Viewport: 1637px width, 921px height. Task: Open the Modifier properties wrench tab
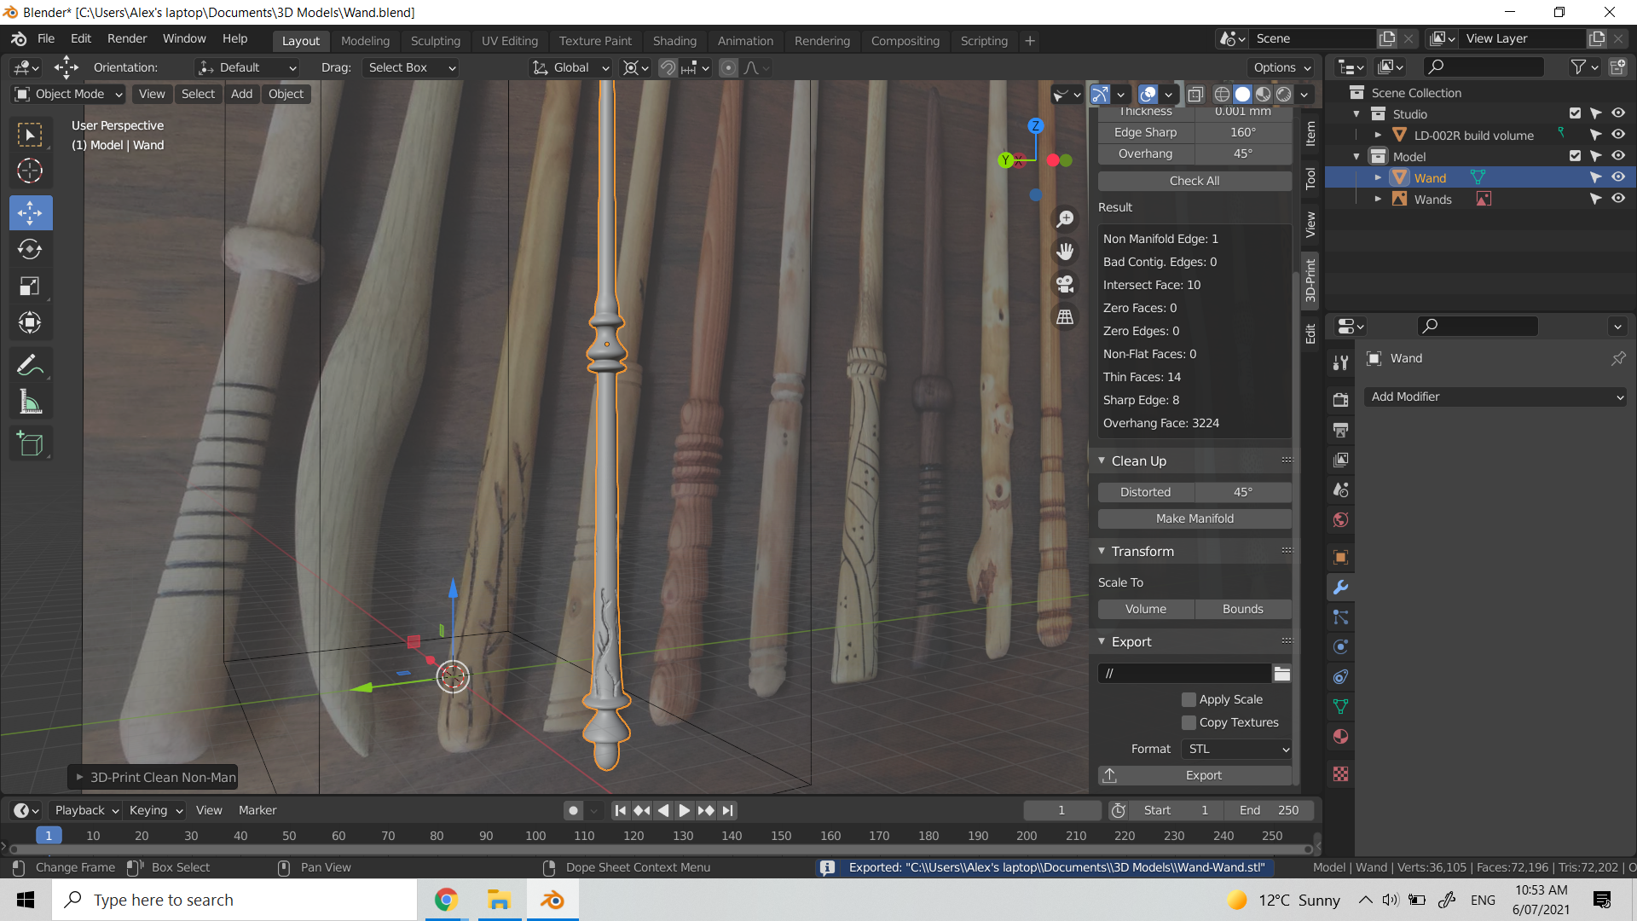[1340, 587]
